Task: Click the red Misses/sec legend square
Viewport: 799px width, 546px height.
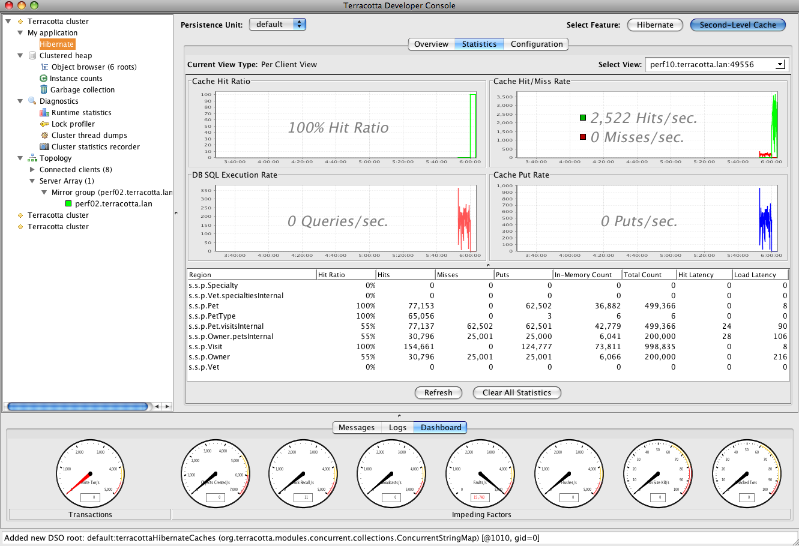Action: tap(582, 137)
